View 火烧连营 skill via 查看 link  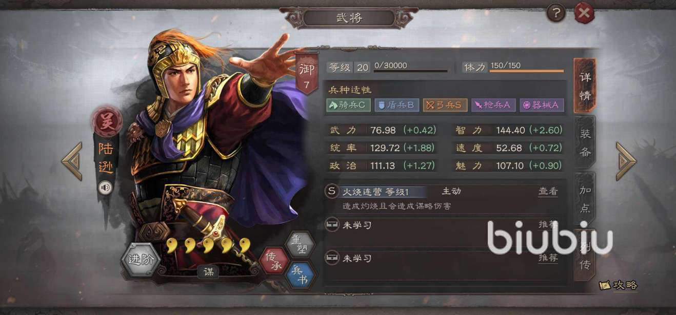[x=548, y=192]
